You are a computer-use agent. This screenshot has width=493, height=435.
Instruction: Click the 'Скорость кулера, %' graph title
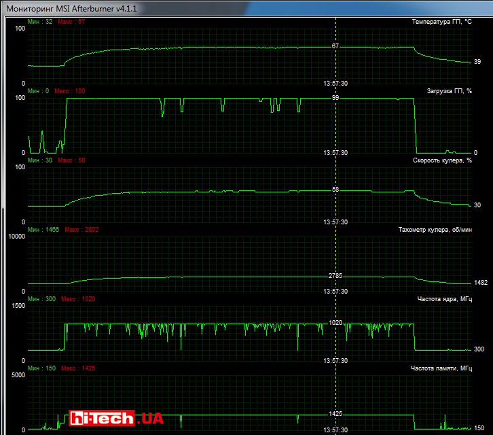[442, 160]
